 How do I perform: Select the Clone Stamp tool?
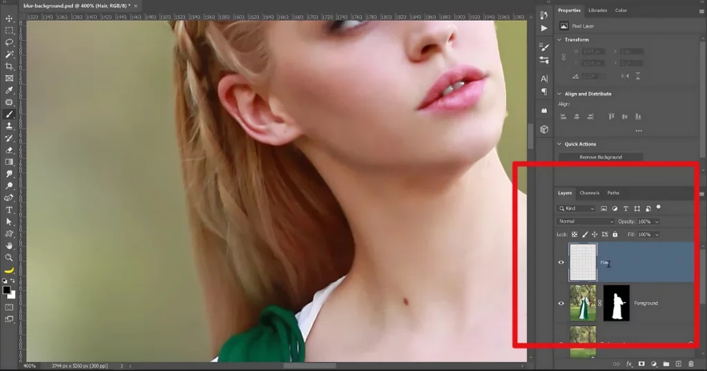pos(9,126)
